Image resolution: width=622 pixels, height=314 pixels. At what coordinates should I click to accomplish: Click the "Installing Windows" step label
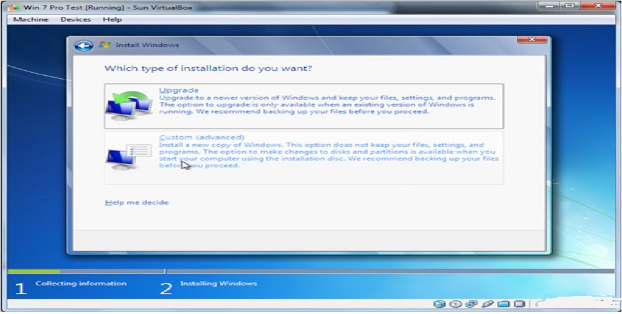click(218, 284)
